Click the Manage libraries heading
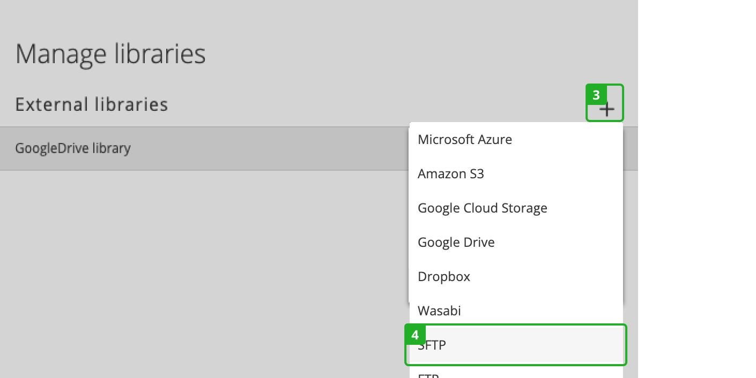The image size is (756, 378). [x=110, y=53]
